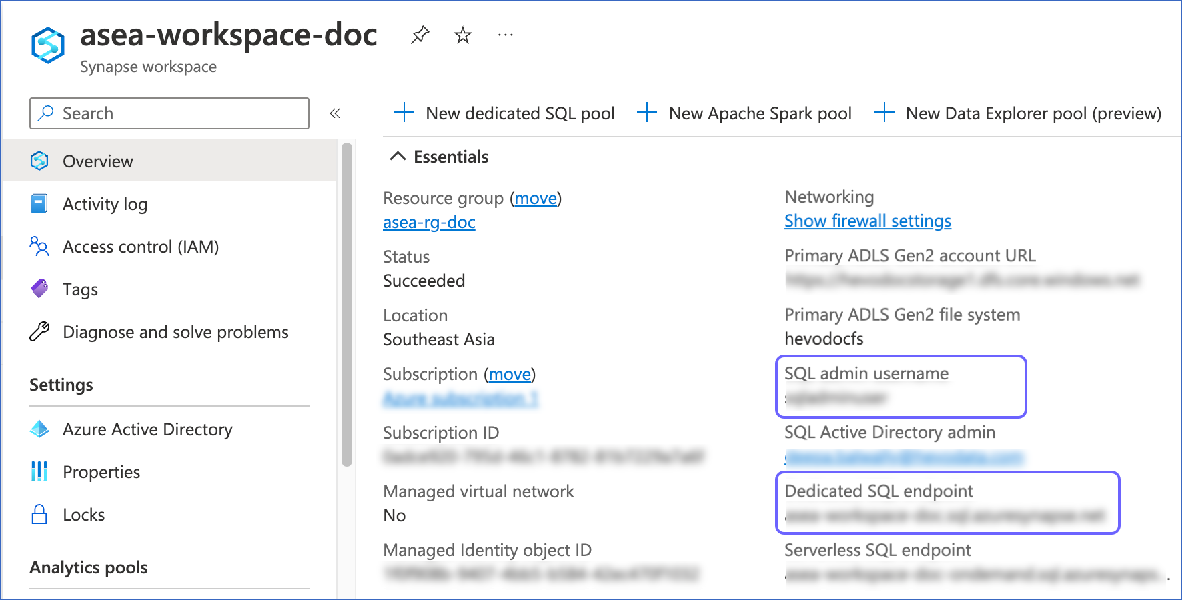Viewport: 1182px width, 600px height.
Task: Click plus icon for Data Explorer pool
Action: (884, 113)
